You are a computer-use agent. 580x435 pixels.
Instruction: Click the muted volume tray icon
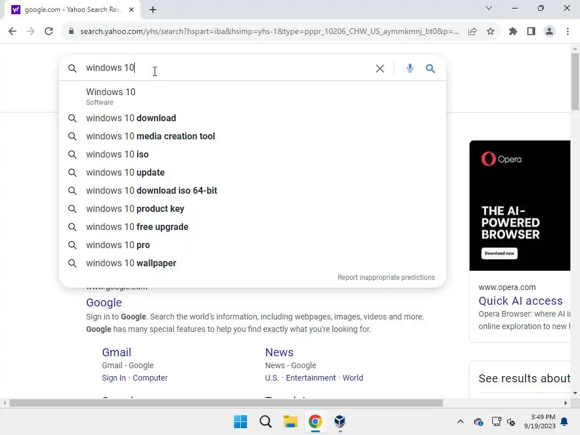click(x=511, y=421)
